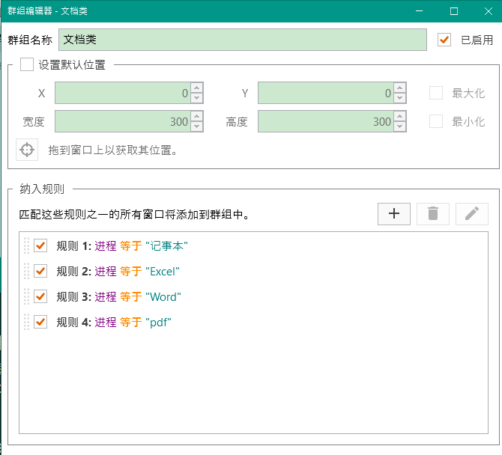This screenshot has width=502, height=455.
Task: Click the delete rule trash icon
Action: [x=432, y=213]
